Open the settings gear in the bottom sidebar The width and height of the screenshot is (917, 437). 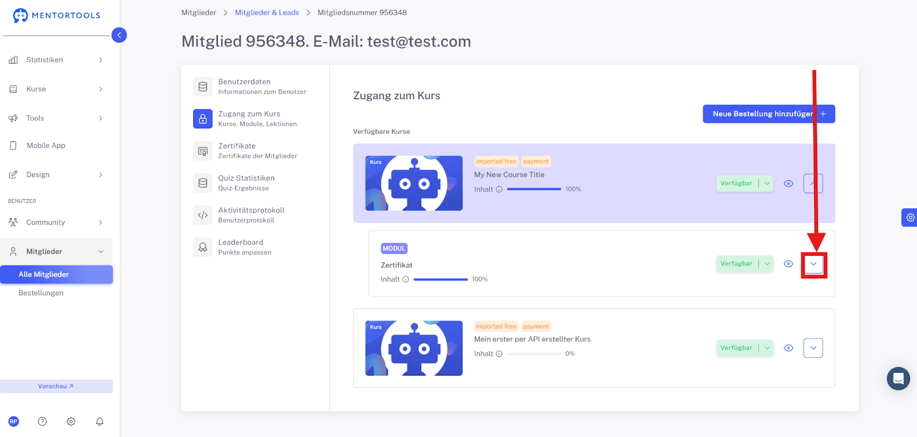pyautogui.click(x=71, y=422)
